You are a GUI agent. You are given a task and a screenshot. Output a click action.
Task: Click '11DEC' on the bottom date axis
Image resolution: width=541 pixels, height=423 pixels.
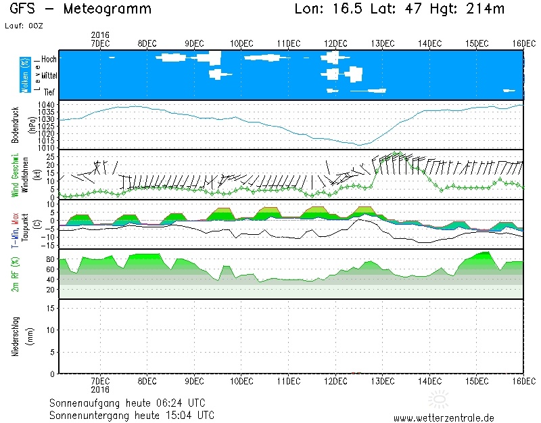(289, 381)
